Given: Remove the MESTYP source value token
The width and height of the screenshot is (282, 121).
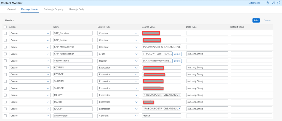Looking at the screenshot, I should click(x=179, y=95).
